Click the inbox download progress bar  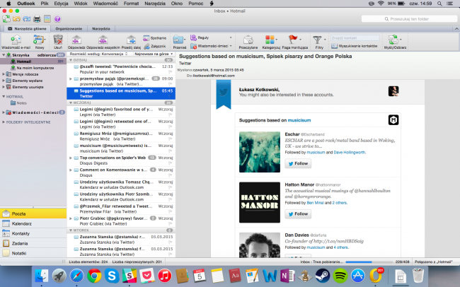pyautogui.click(x=369, y=262)
